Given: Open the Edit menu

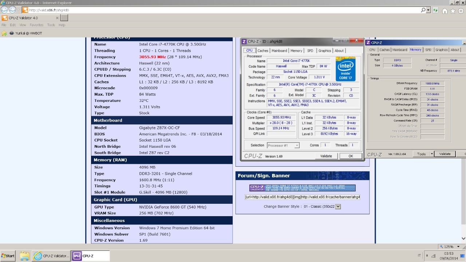Looking at the screenshot, I should (13, 25).
